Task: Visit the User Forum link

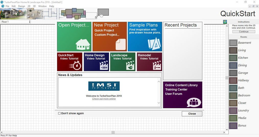Action: [174, 94]
